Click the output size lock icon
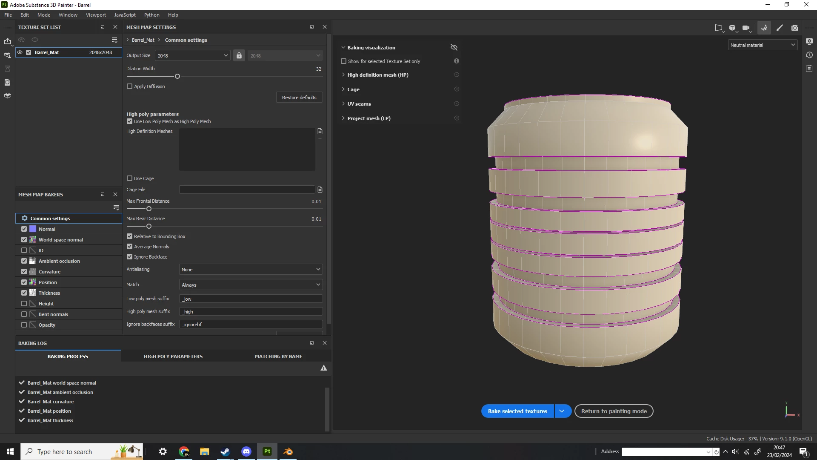Viewport: 817px width, 460px height. (x=239, y=56)
